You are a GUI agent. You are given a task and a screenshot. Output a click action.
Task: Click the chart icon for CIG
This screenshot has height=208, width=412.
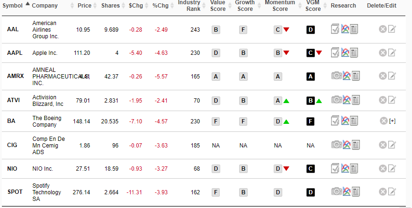pos(347,145)
